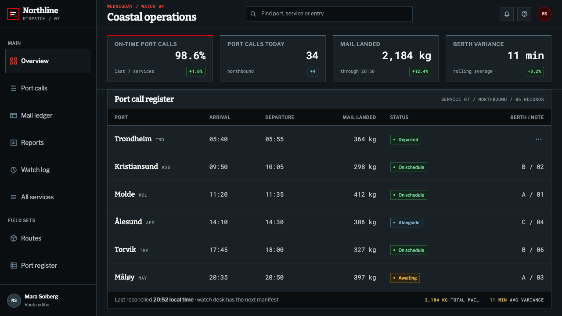Click the Alongside status badge for Ålesund
Screen dimensions: 562x316
click(406, 223)
